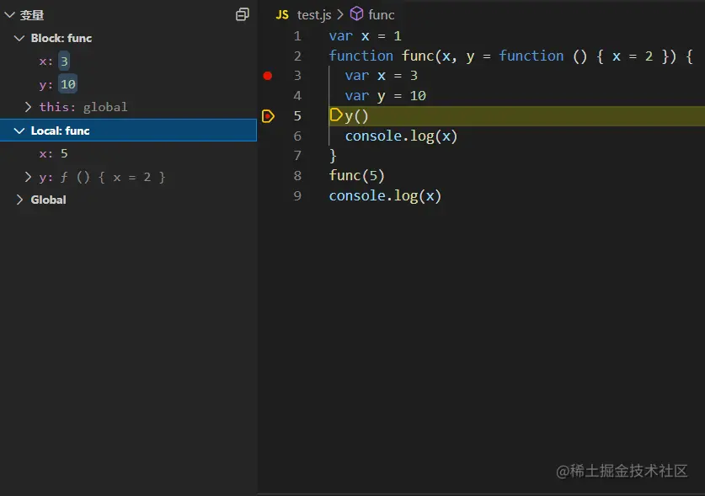Toggle the red breakpoint on line 3
705x496 pixels.
(268, 76)
